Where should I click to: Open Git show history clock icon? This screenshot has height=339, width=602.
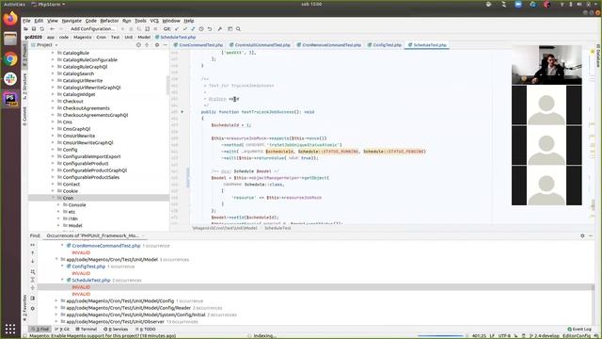[201, 29]
